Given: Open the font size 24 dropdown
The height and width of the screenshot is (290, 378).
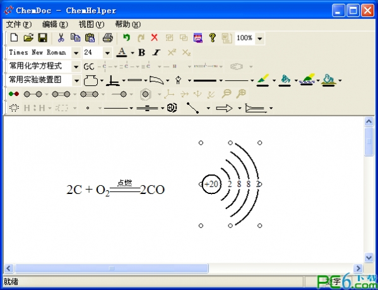Looking at the screenshot, I should 107,53.
